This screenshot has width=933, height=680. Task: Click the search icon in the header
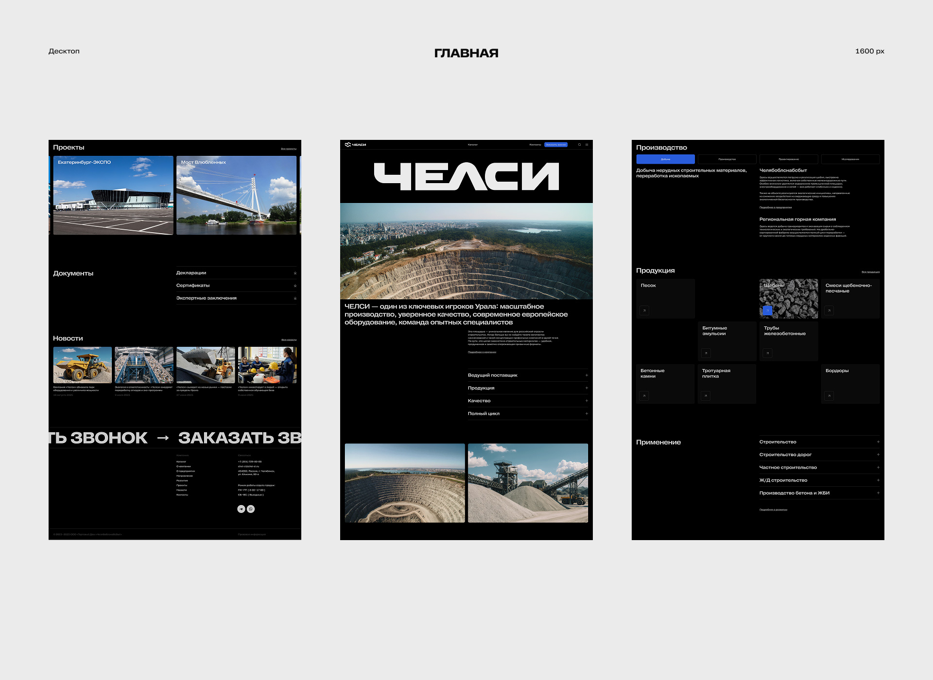579,145
